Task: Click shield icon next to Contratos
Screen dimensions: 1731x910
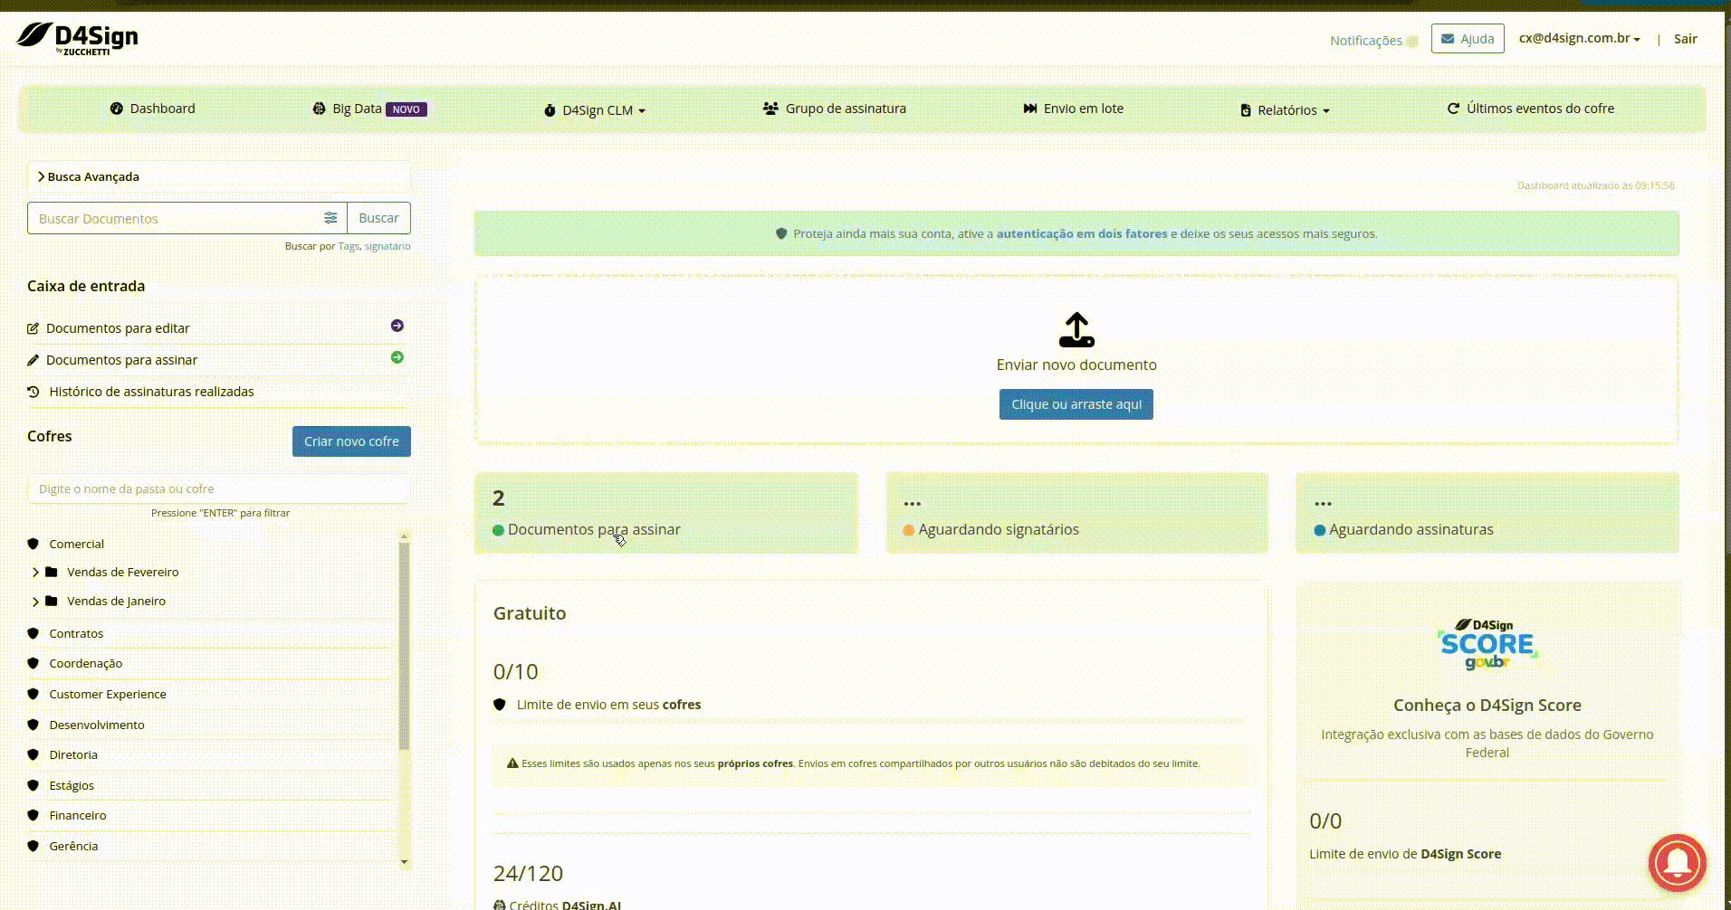Action: tap(33, 633)
